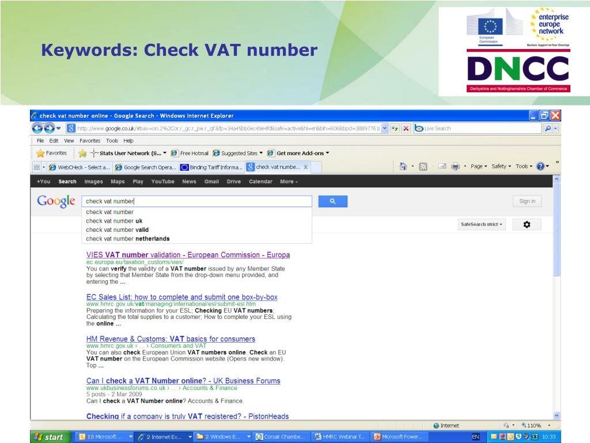Click the Sign in button
Screen dimensions: 590x443
[x=527, y=201]
